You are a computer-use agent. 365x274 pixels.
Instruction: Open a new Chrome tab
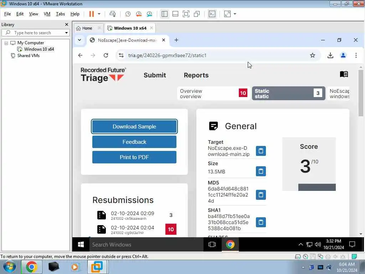click(176, 40)
